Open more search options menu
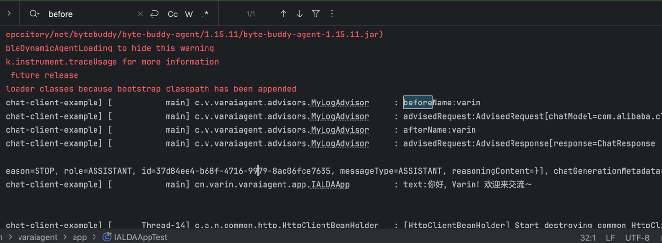 tap(332, 14)
